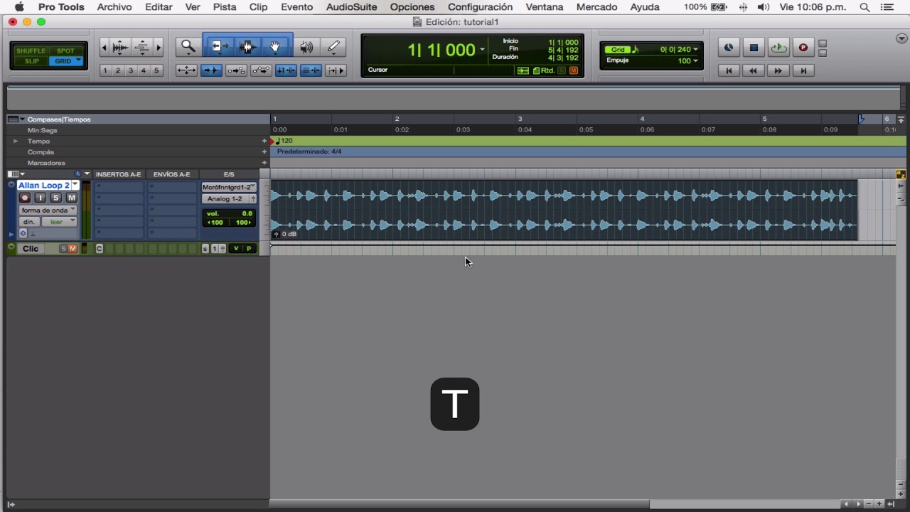Open the main counter format dropdown
Image resolution: width=910 pixels, height=512 pixels.
point(482,50)
